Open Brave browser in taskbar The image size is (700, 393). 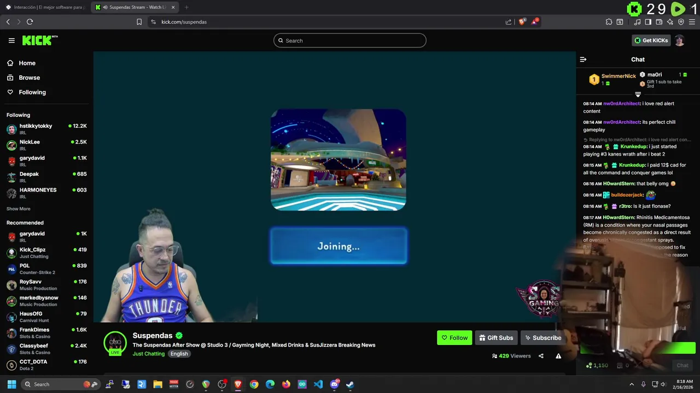(x=238, y=384)
